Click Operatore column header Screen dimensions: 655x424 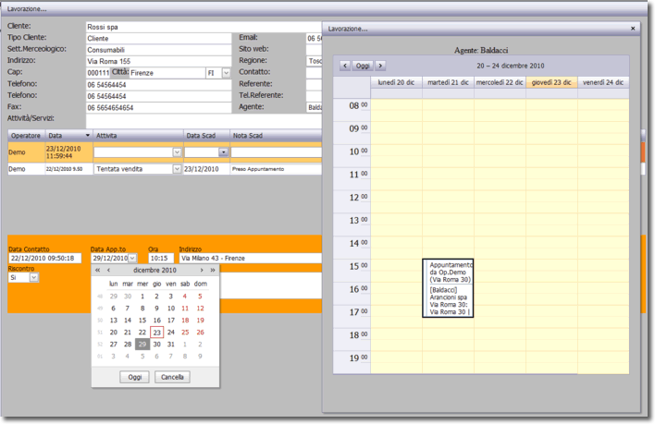click(26, 136)
